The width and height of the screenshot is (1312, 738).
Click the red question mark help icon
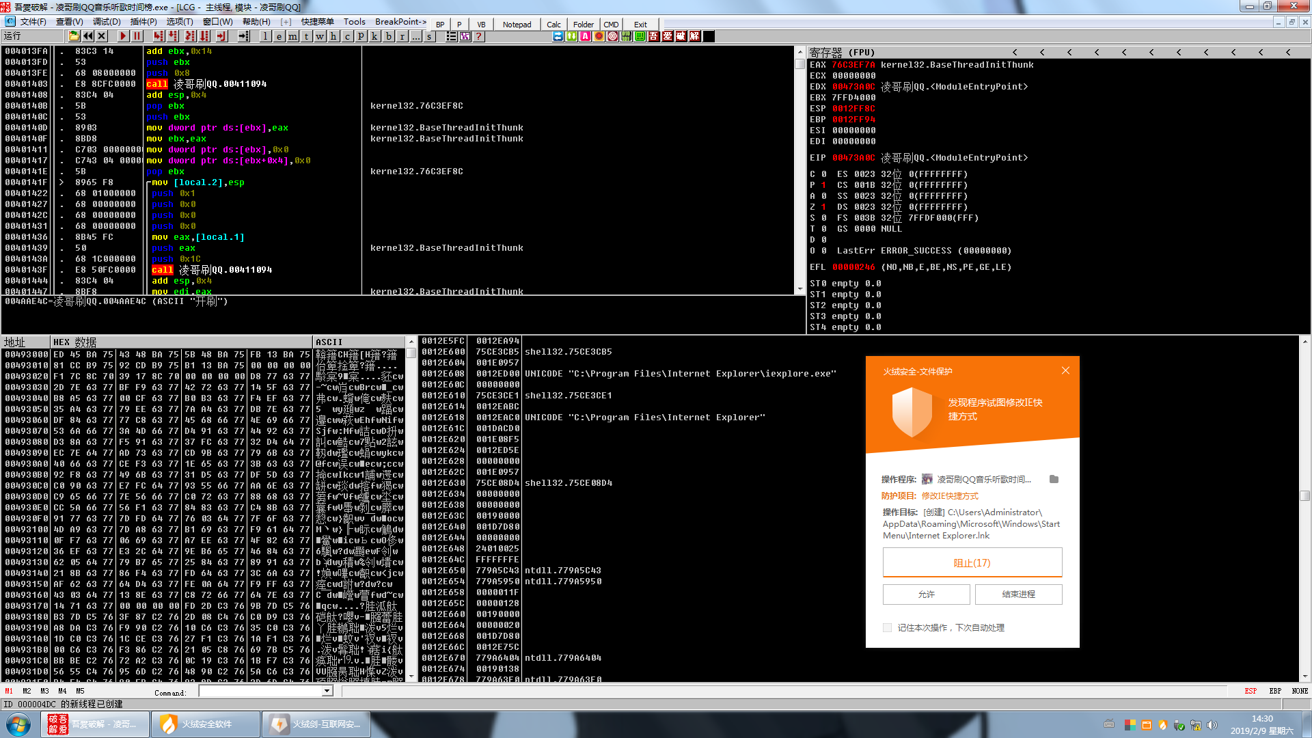[479, 36]
